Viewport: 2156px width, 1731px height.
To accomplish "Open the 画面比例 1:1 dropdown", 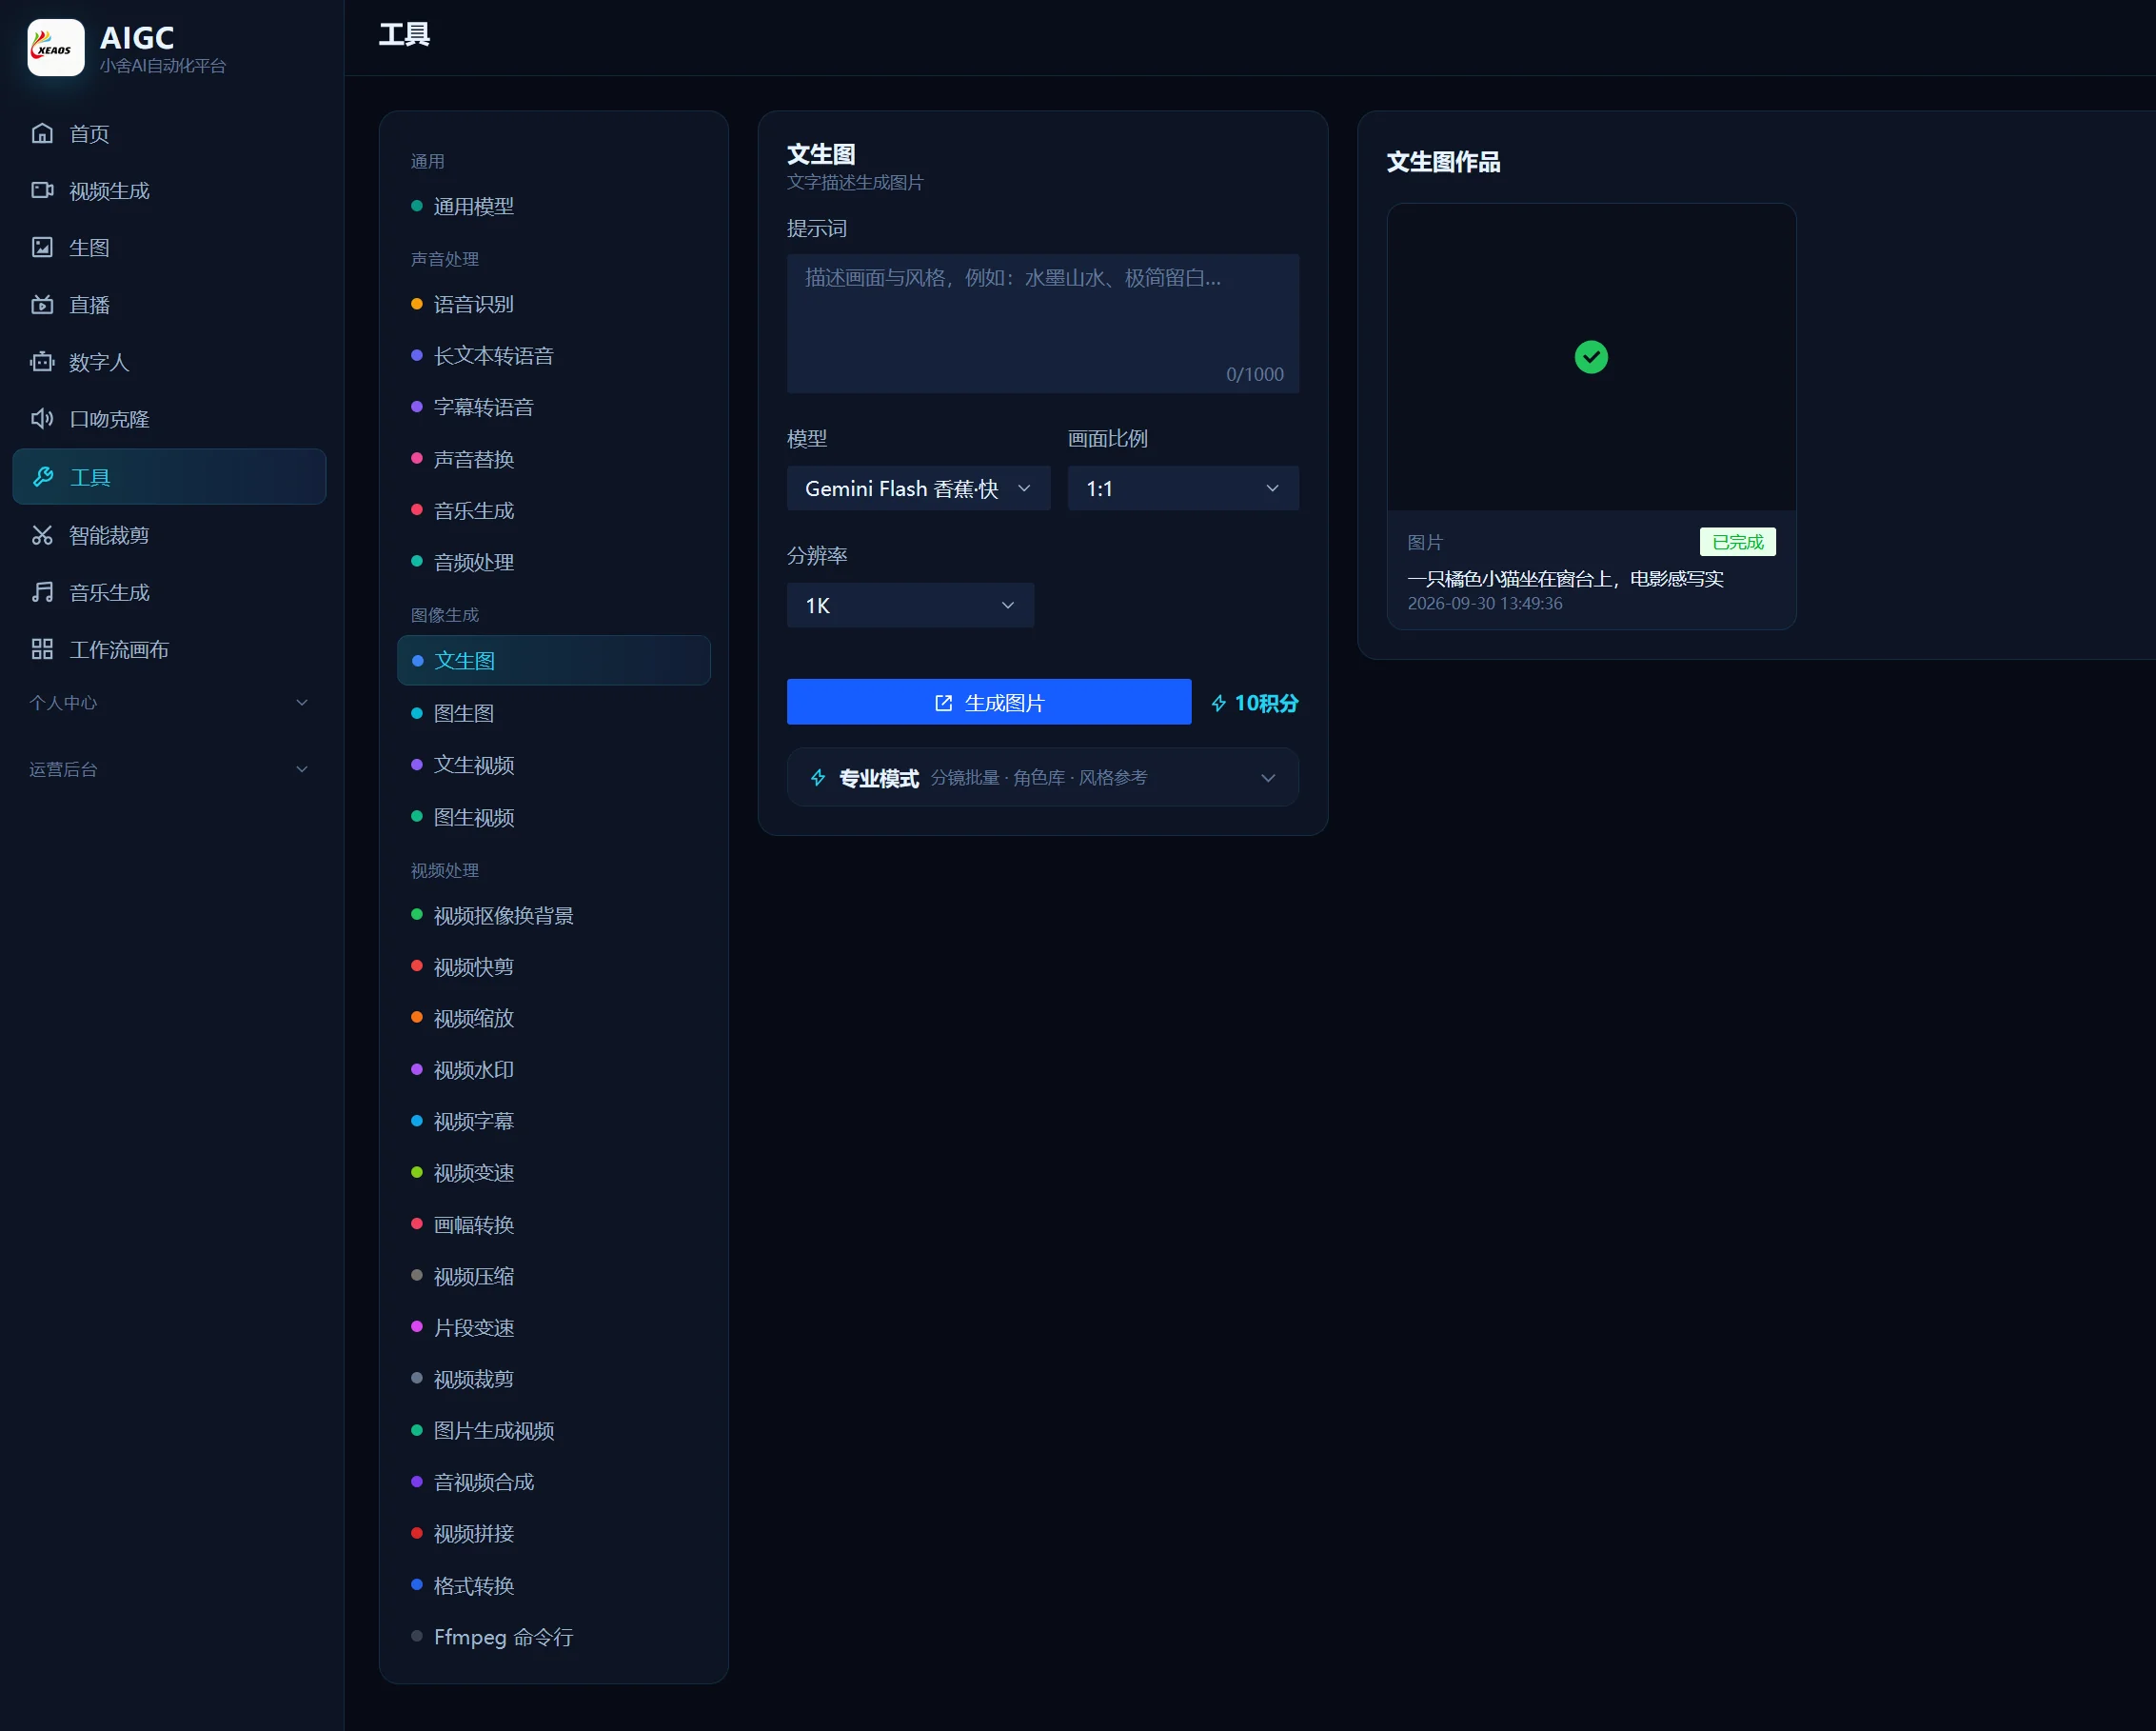I will pos(1183,488).
